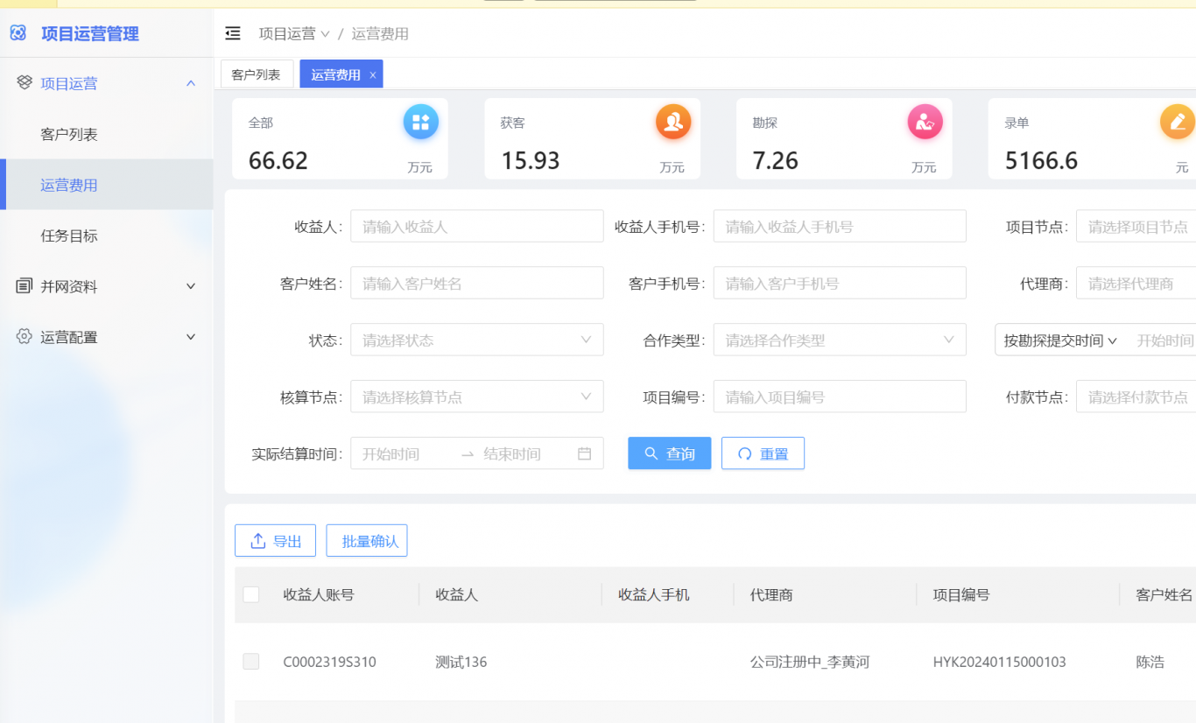Open the 合作类型 dropdown
The image size is (1196, 723).
[840, 340]
